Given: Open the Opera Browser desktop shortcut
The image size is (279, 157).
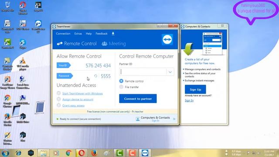Looking at the screenshot, I should (x=23, y=8).
